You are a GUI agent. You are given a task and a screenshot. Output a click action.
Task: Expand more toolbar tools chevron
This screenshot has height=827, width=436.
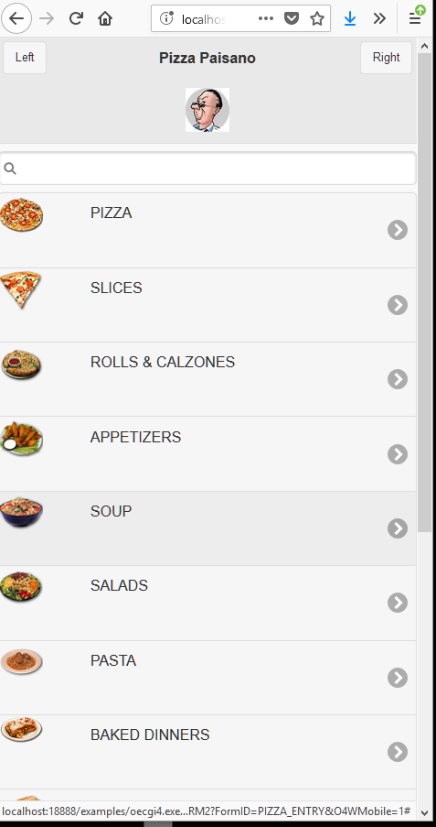coord(379,19)
